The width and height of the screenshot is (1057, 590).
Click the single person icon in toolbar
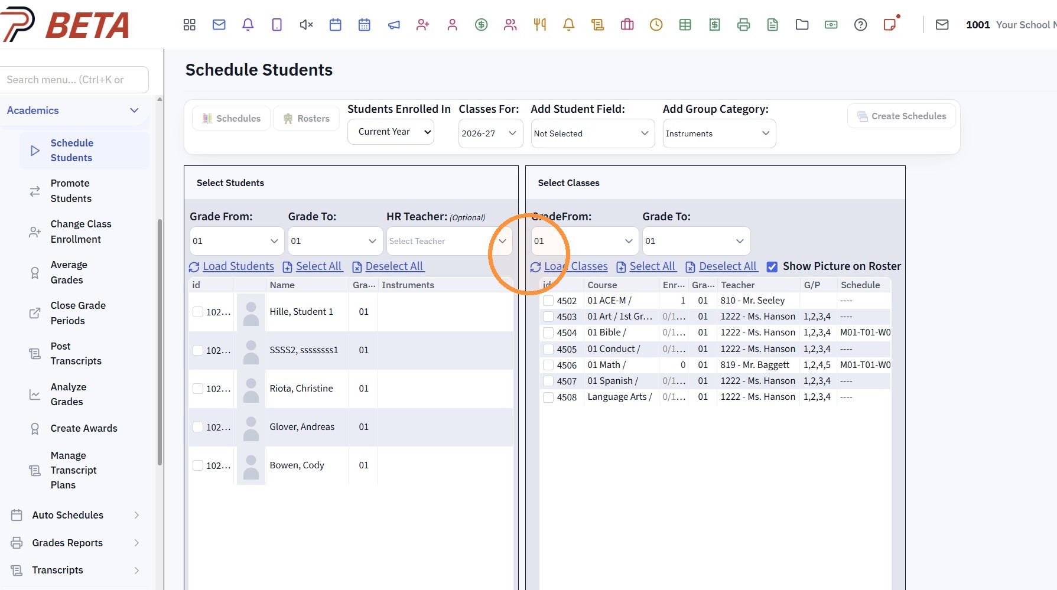452,25
